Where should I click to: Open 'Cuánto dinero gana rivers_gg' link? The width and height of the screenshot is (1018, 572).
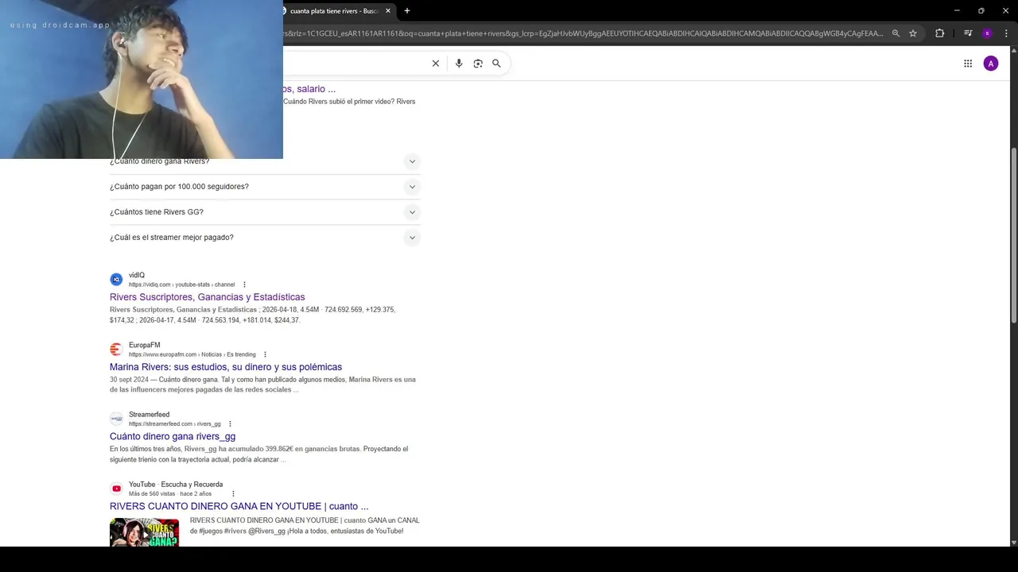point(173,436)
